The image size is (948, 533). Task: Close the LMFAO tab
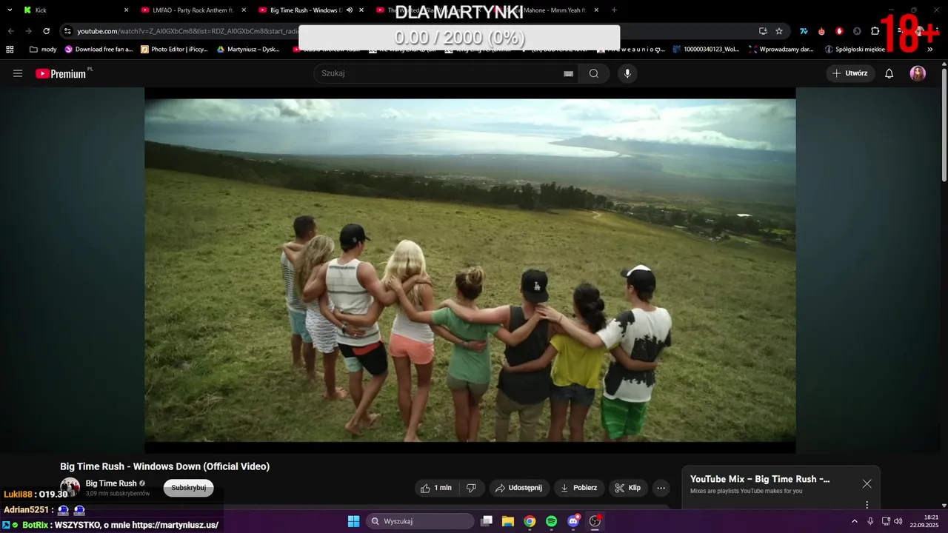click(244, 10)
